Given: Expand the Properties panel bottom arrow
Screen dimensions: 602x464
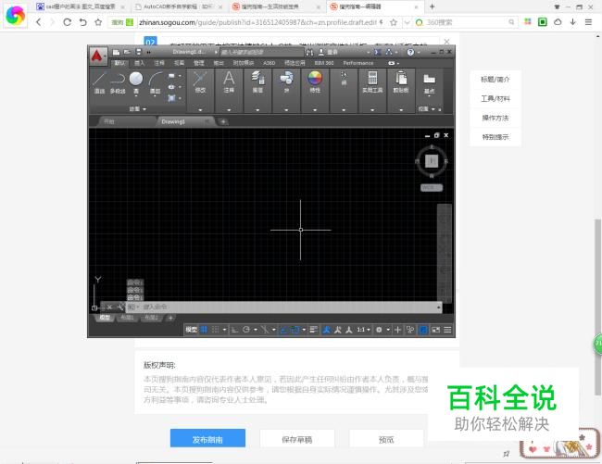Looking at the screenshot, I should [315, 110].
